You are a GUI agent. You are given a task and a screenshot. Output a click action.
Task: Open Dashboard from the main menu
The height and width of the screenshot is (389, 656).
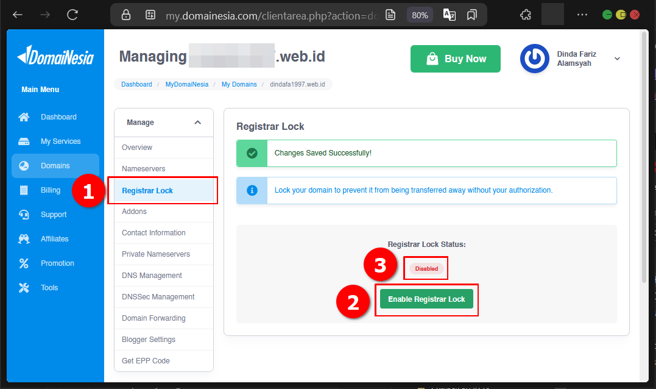(x=58, y=117)
